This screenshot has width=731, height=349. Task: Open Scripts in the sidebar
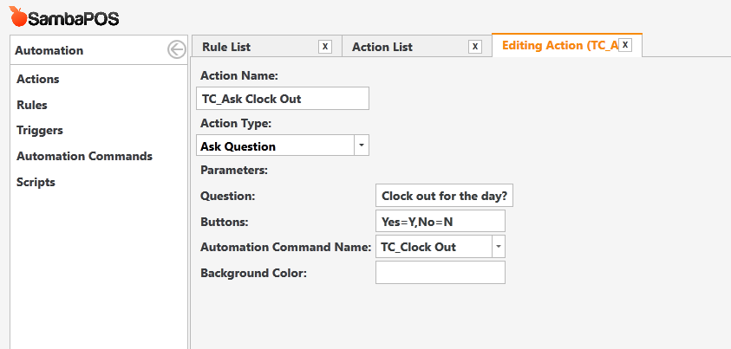[x=36, y=183]
